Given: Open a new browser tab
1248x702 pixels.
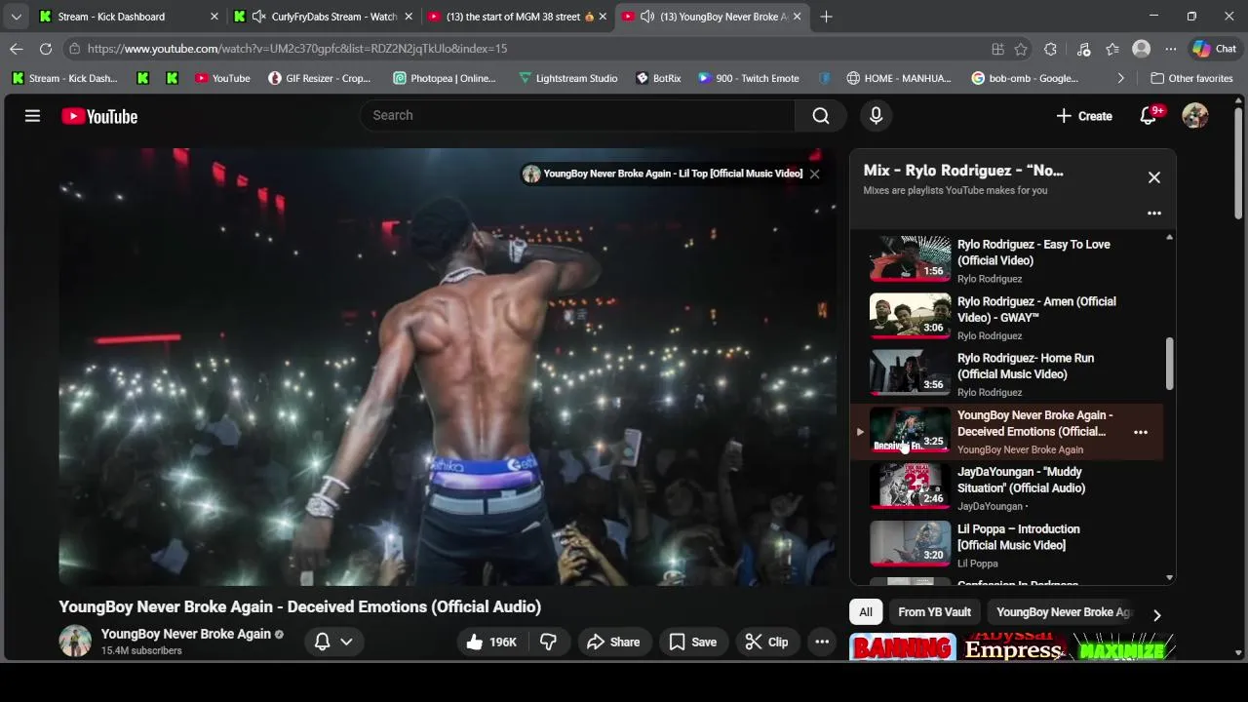Looking at the screenshot, I should click(x=826, y=17).
